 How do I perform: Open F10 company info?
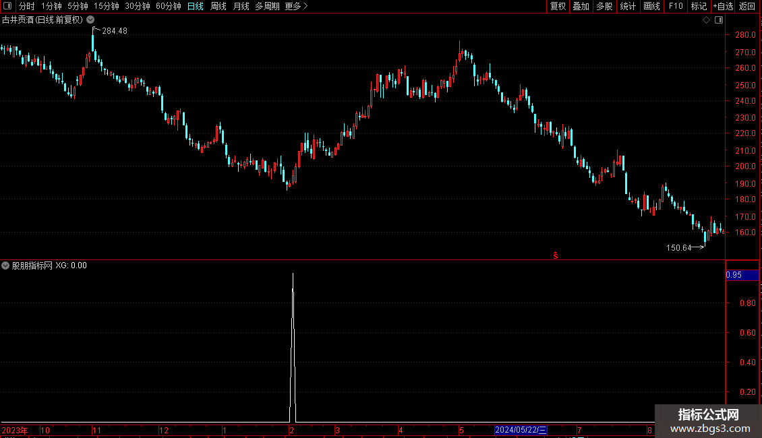676,6
